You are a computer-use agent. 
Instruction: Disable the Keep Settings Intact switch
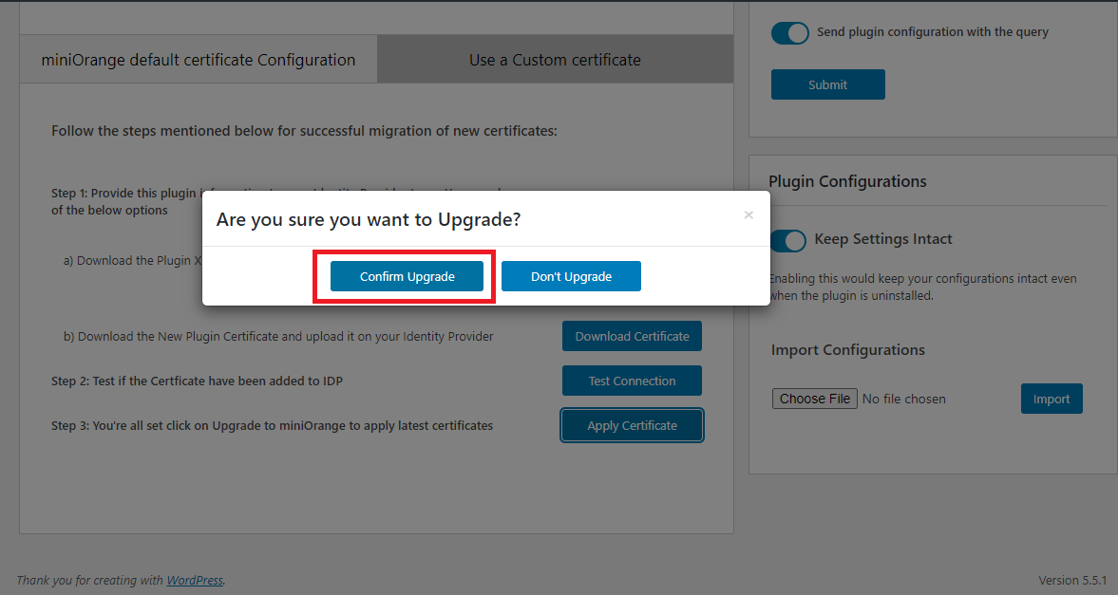click(x=788, y=240)
